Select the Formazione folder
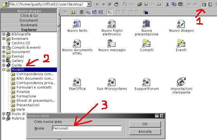Screen dimensions: 217x140 click(x=26, y=96)
